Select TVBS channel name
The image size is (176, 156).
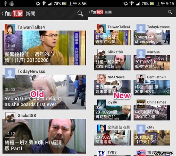(x=112, y=152)
